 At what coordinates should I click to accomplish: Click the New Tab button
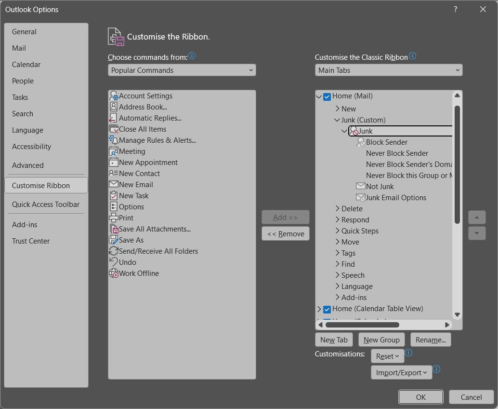tap(333, 340)
